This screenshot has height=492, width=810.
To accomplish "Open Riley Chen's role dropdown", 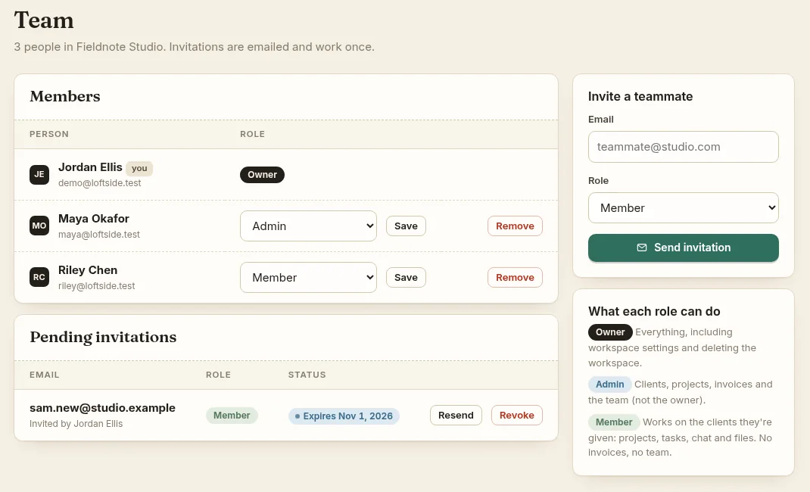I will coord(308,277).
